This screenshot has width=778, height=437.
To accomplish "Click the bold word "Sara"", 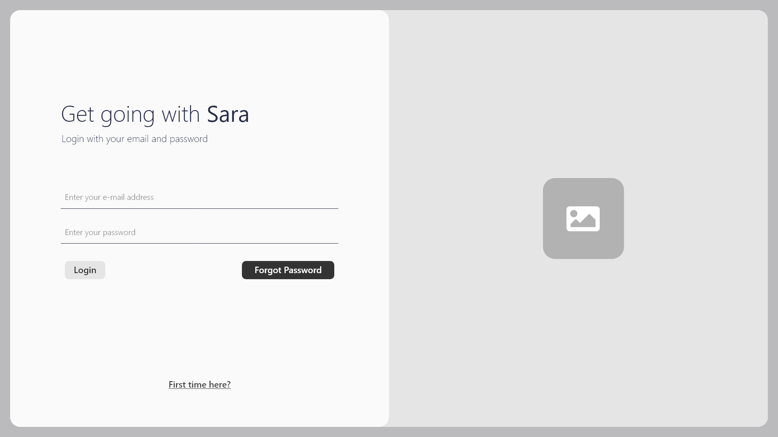I will click(228, 115).
